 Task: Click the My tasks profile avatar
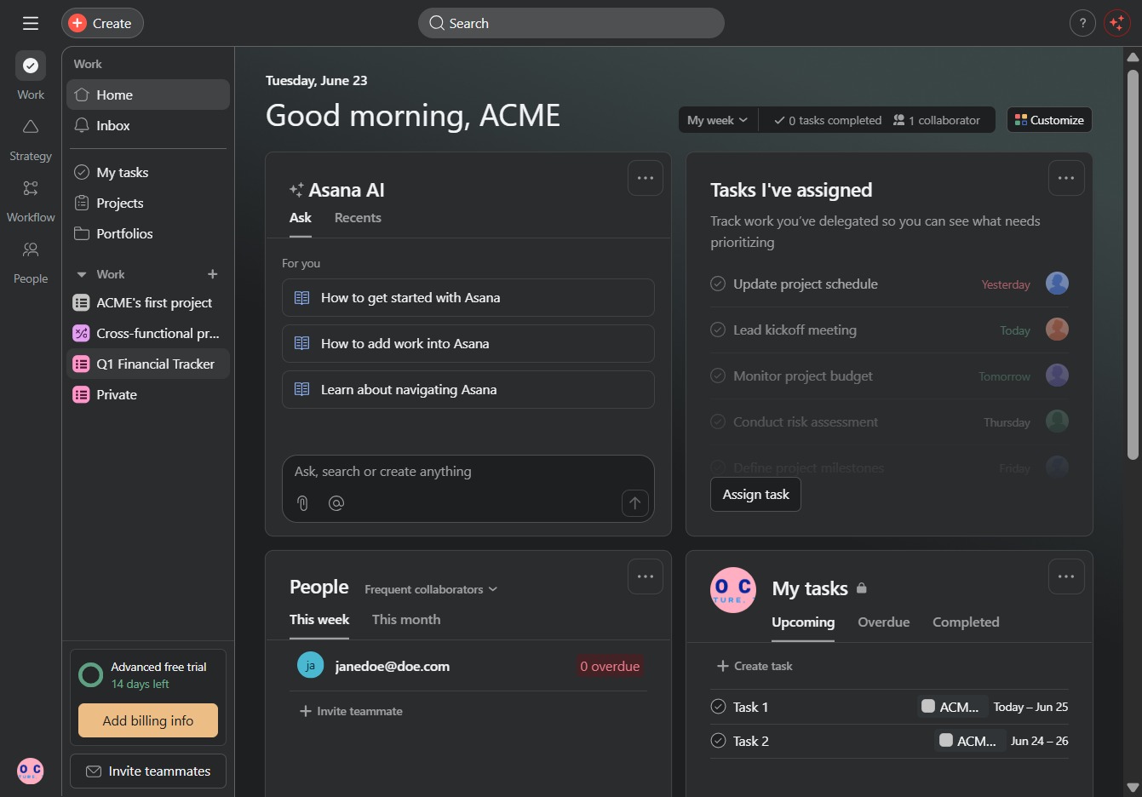point(733,590)
